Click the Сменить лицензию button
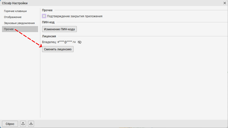This screenshot has height=128, width=228. [x=58, y=49]
